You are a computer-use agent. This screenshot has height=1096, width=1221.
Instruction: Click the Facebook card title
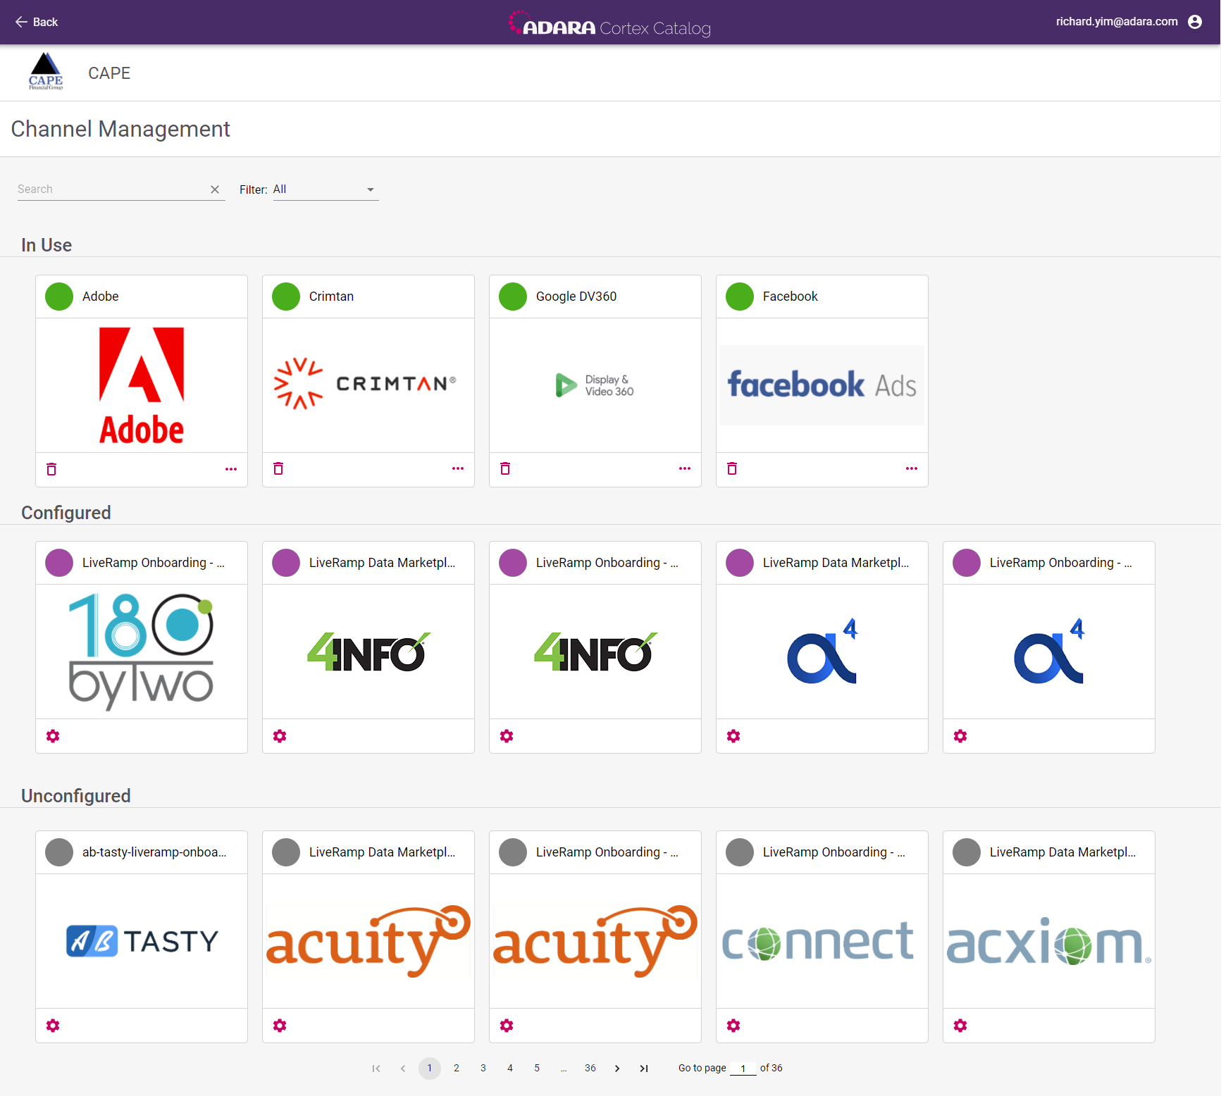[791, 297]
